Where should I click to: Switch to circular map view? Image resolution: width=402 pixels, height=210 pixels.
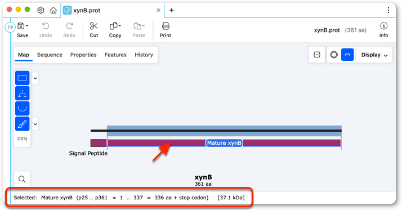[334, 55]
